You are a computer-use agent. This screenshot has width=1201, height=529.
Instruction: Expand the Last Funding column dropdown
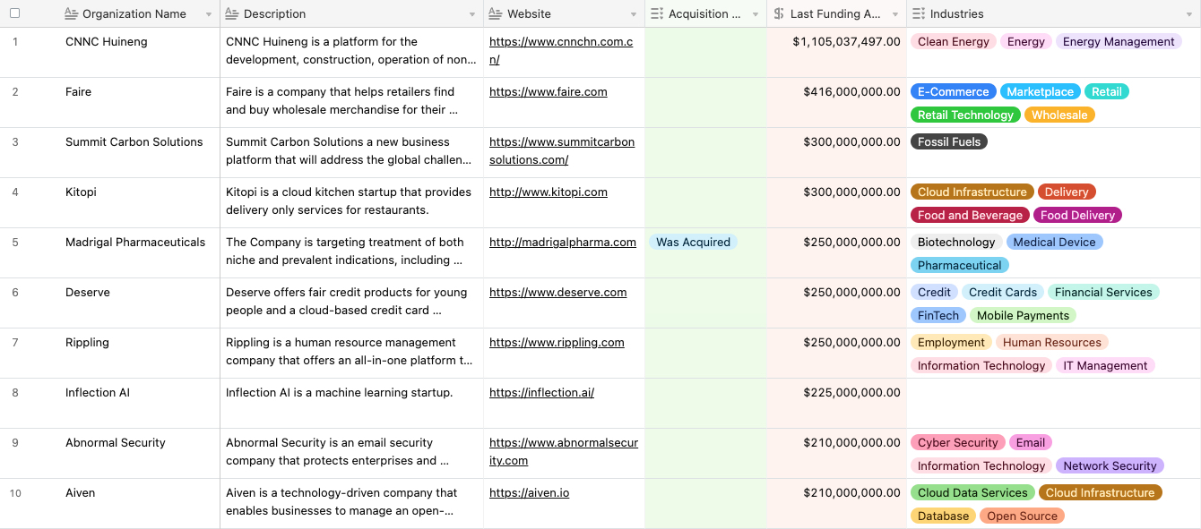(x=895, y=14)
